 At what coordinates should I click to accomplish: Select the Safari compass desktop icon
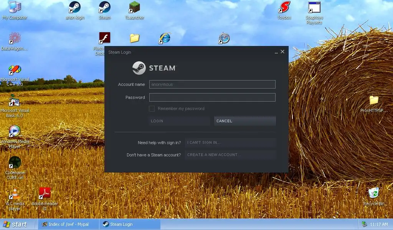coord(224,38)
